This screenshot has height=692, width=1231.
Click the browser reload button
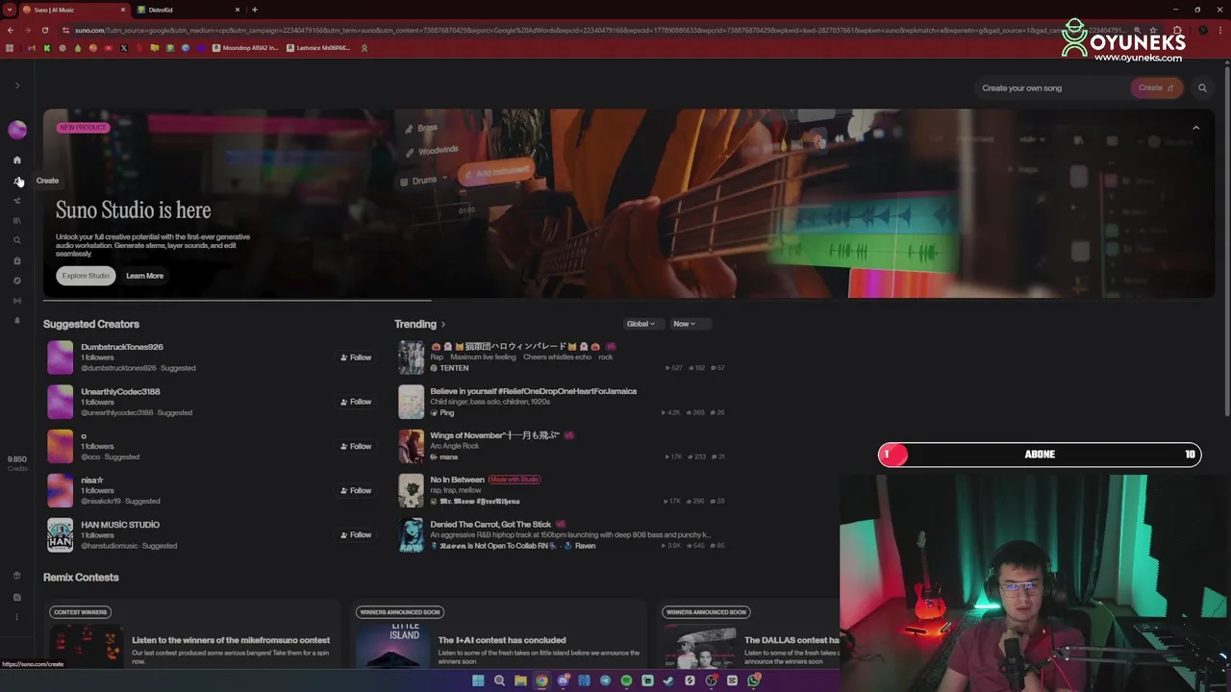coord(44,30)
